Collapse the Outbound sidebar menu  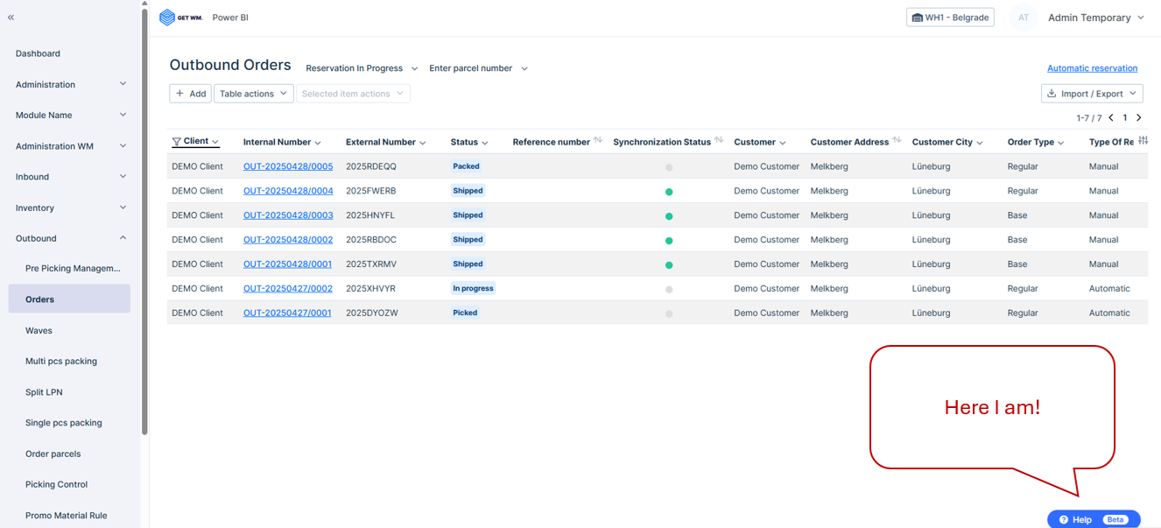[x=70, y=238]
